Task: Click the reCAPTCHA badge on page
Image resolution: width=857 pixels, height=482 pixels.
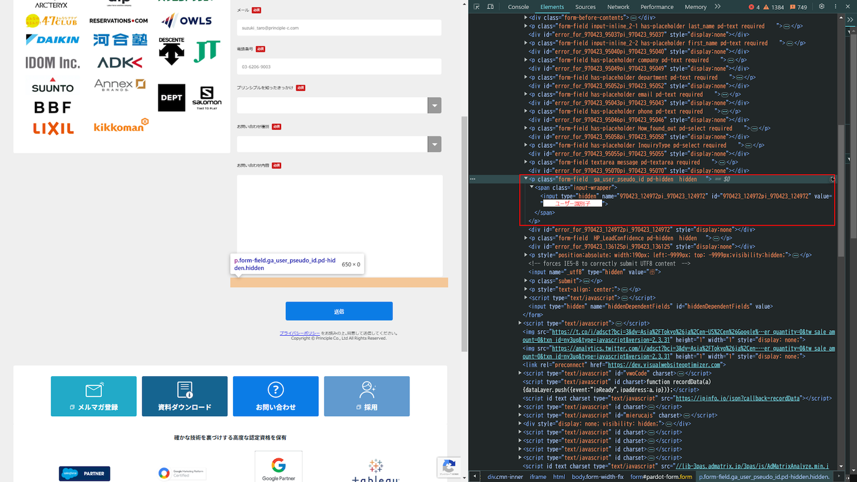Action: (x=449, y=467)
